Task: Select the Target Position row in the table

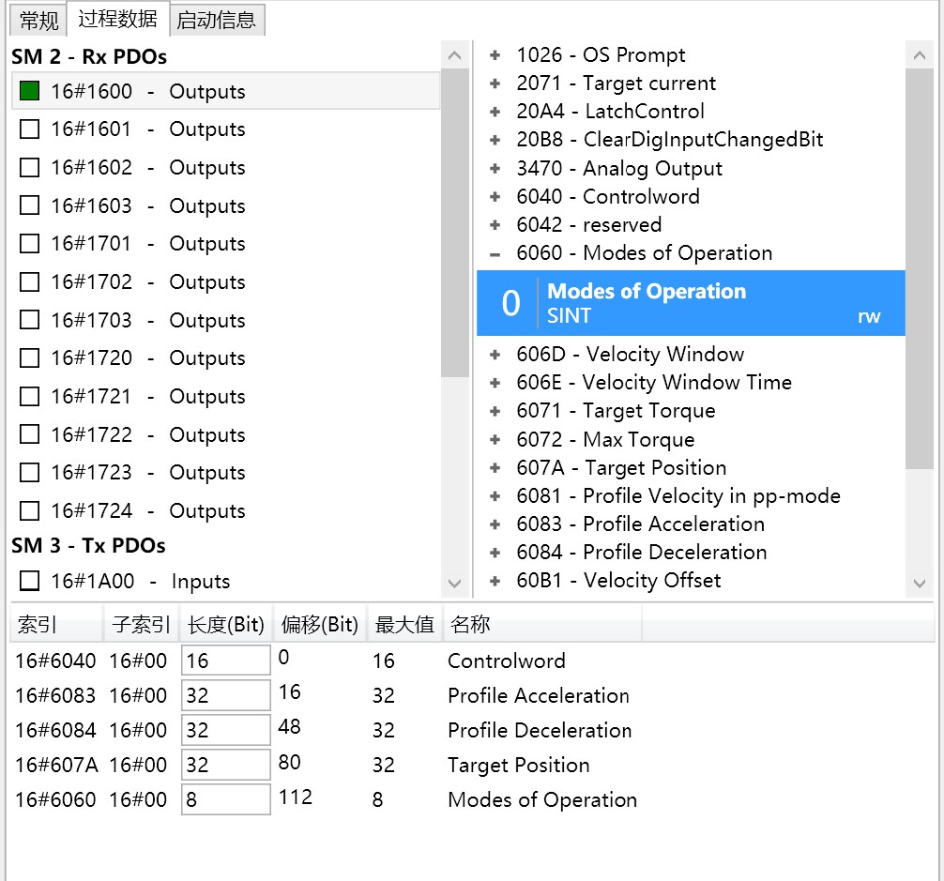Action: pyautogui.click(x=518, y=765)
